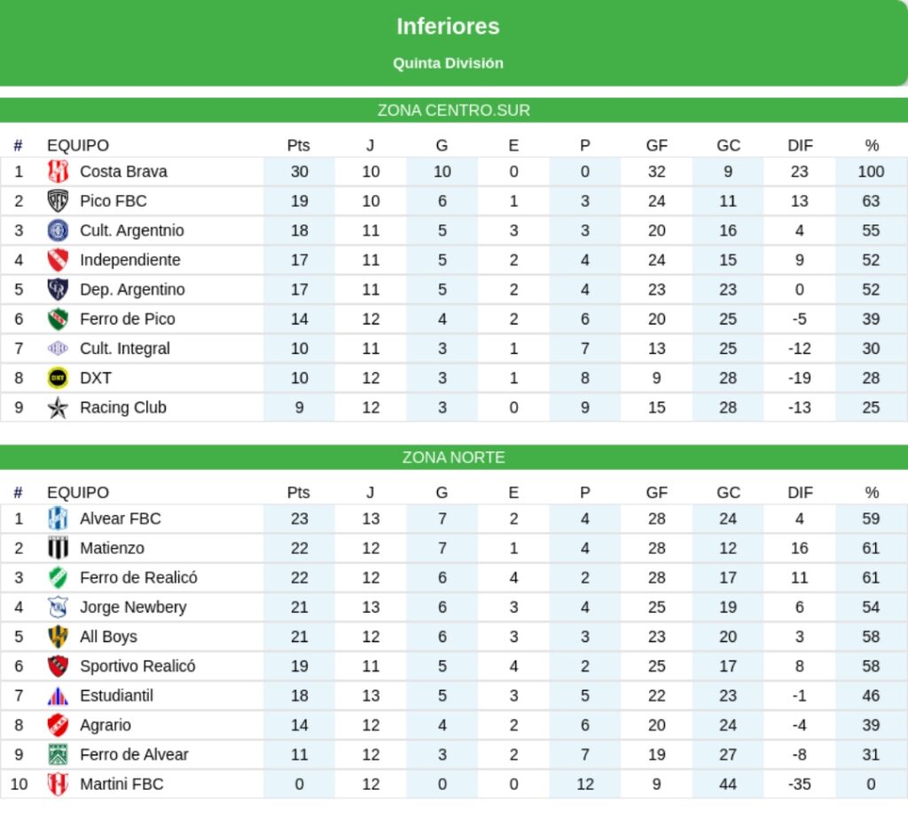Image resolution: width=908 pixels, height=837 pixels.
Task: Click the All Boys shield icon
Action: tap(58, 636)
